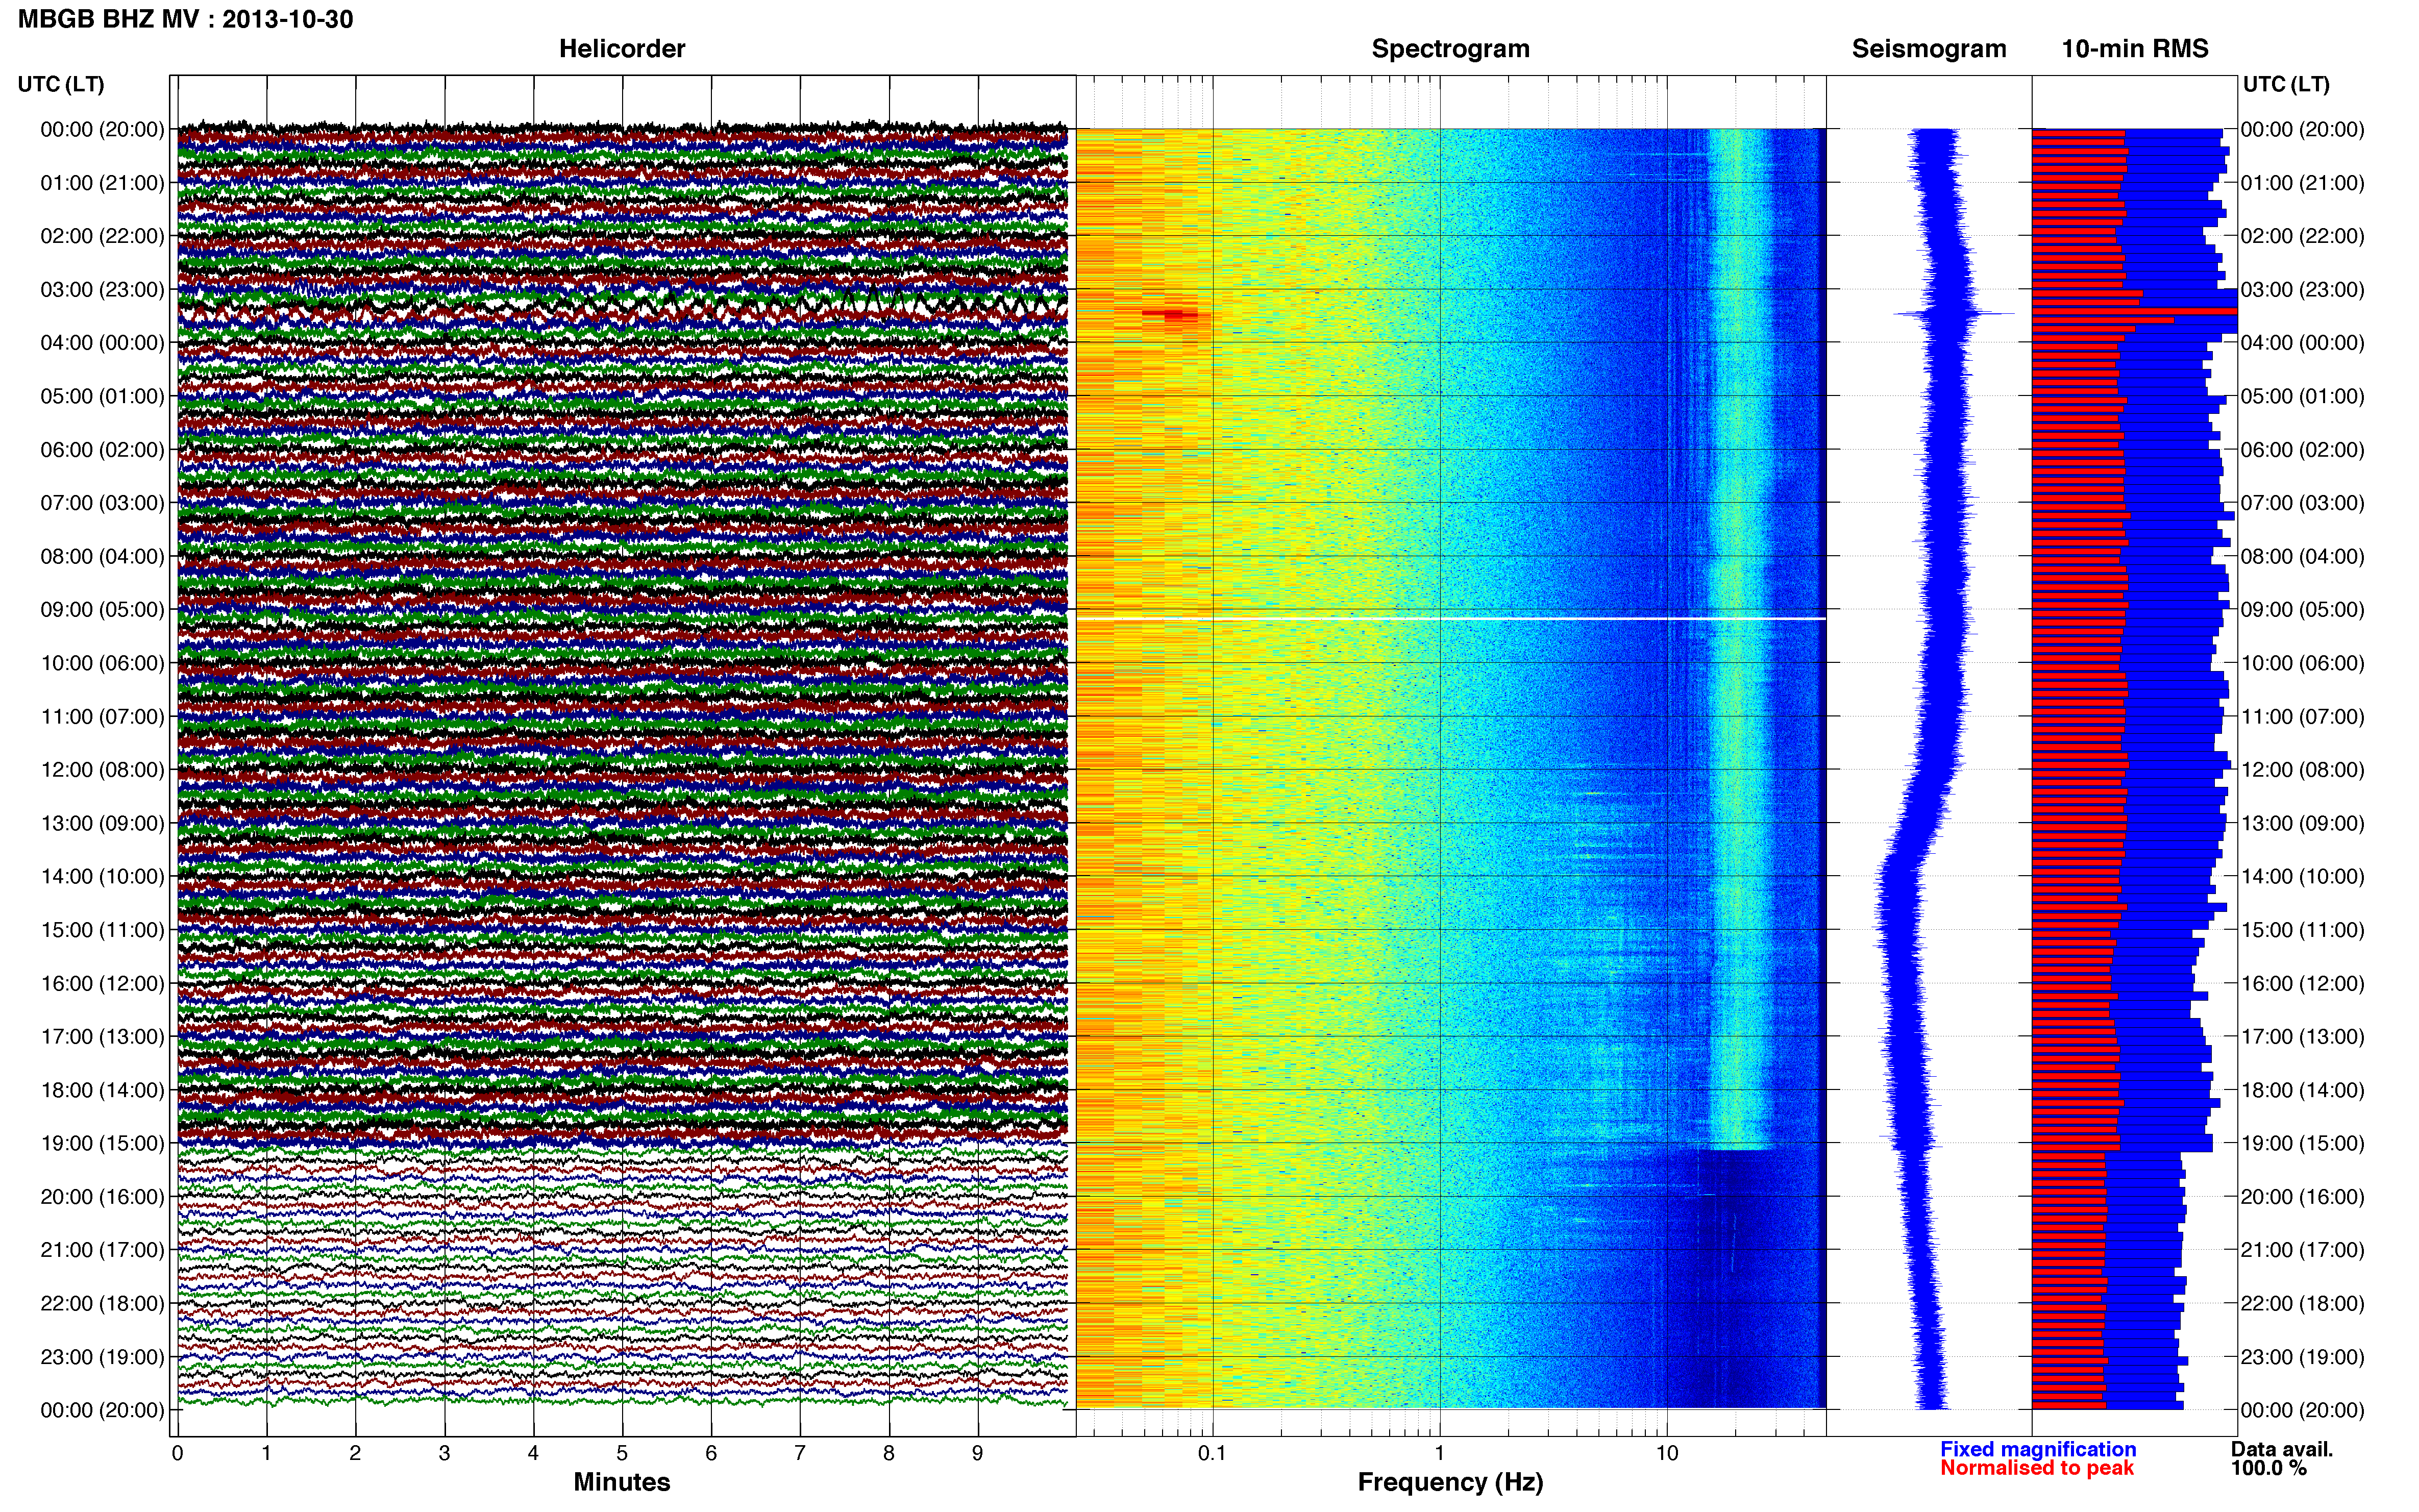
Task: Click helicorder-side time label 10:00 (06:00)
Action: click(x=102, y=663)
